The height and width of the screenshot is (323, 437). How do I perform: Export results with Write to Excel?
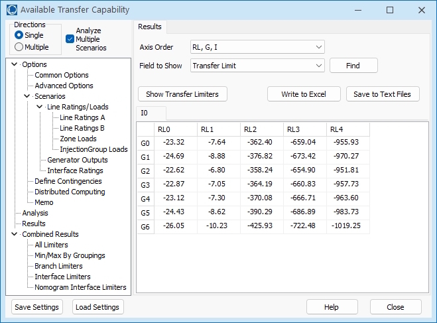click(304, 94)
